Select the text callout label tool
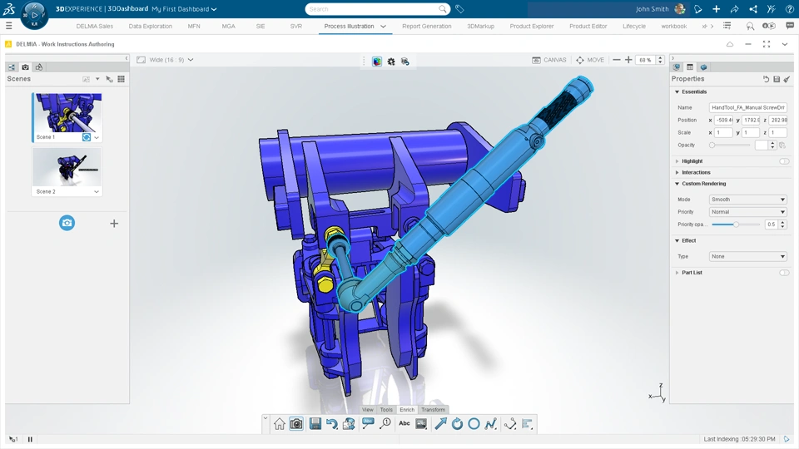This screenshot has width=799, height=449. (x=368, y=423)
